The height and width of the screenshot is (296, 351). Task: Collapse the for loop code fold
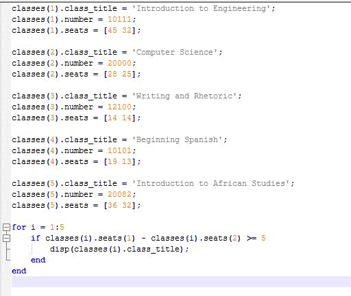[x=6, y=227]
